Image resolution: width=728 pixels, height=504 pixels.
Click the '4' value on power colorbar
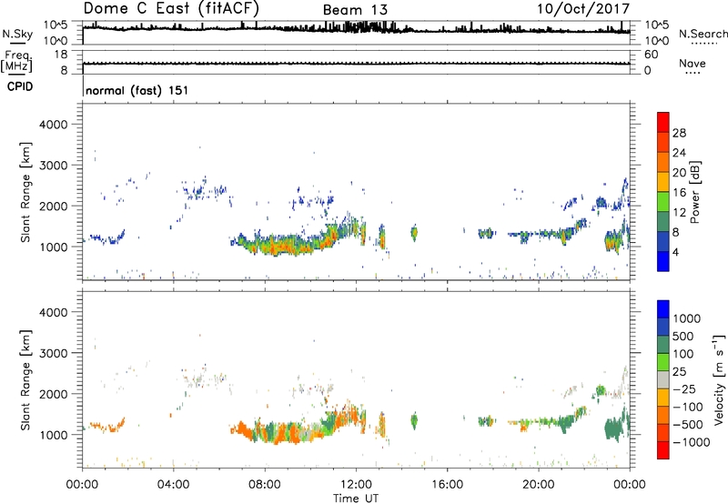675,252
